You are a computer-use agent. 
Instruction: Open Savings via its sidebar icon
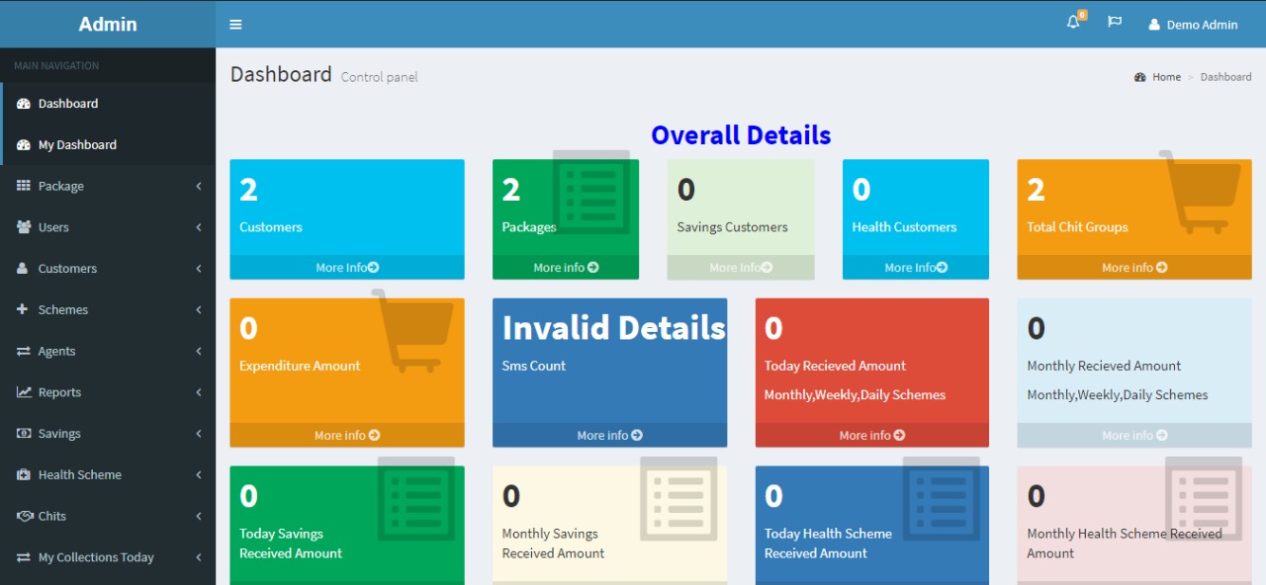pyautogui.click(x=23, y=433)
